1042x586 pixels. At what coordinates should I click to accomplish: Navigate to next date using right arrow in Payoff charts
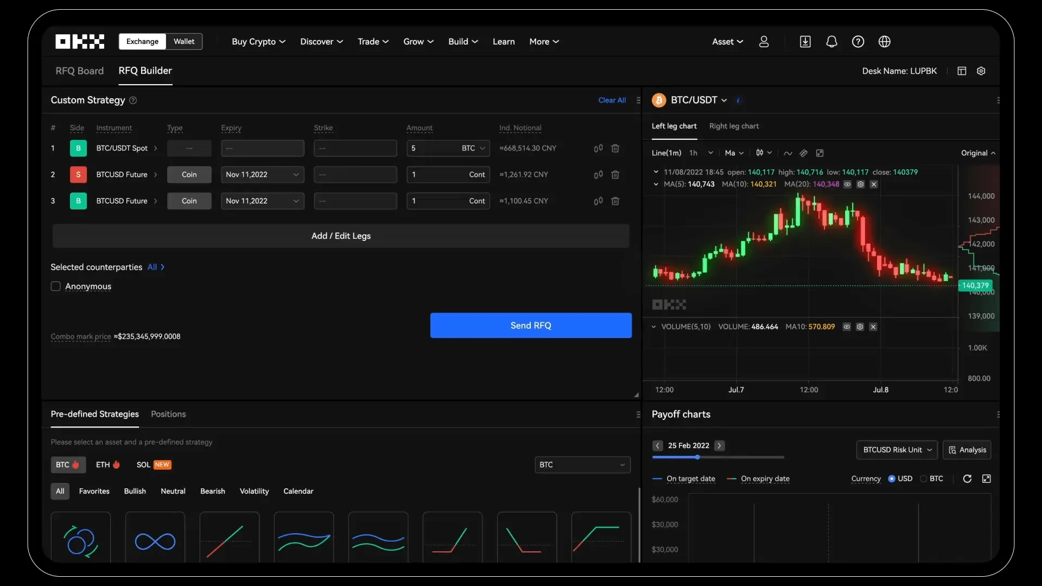719,445
